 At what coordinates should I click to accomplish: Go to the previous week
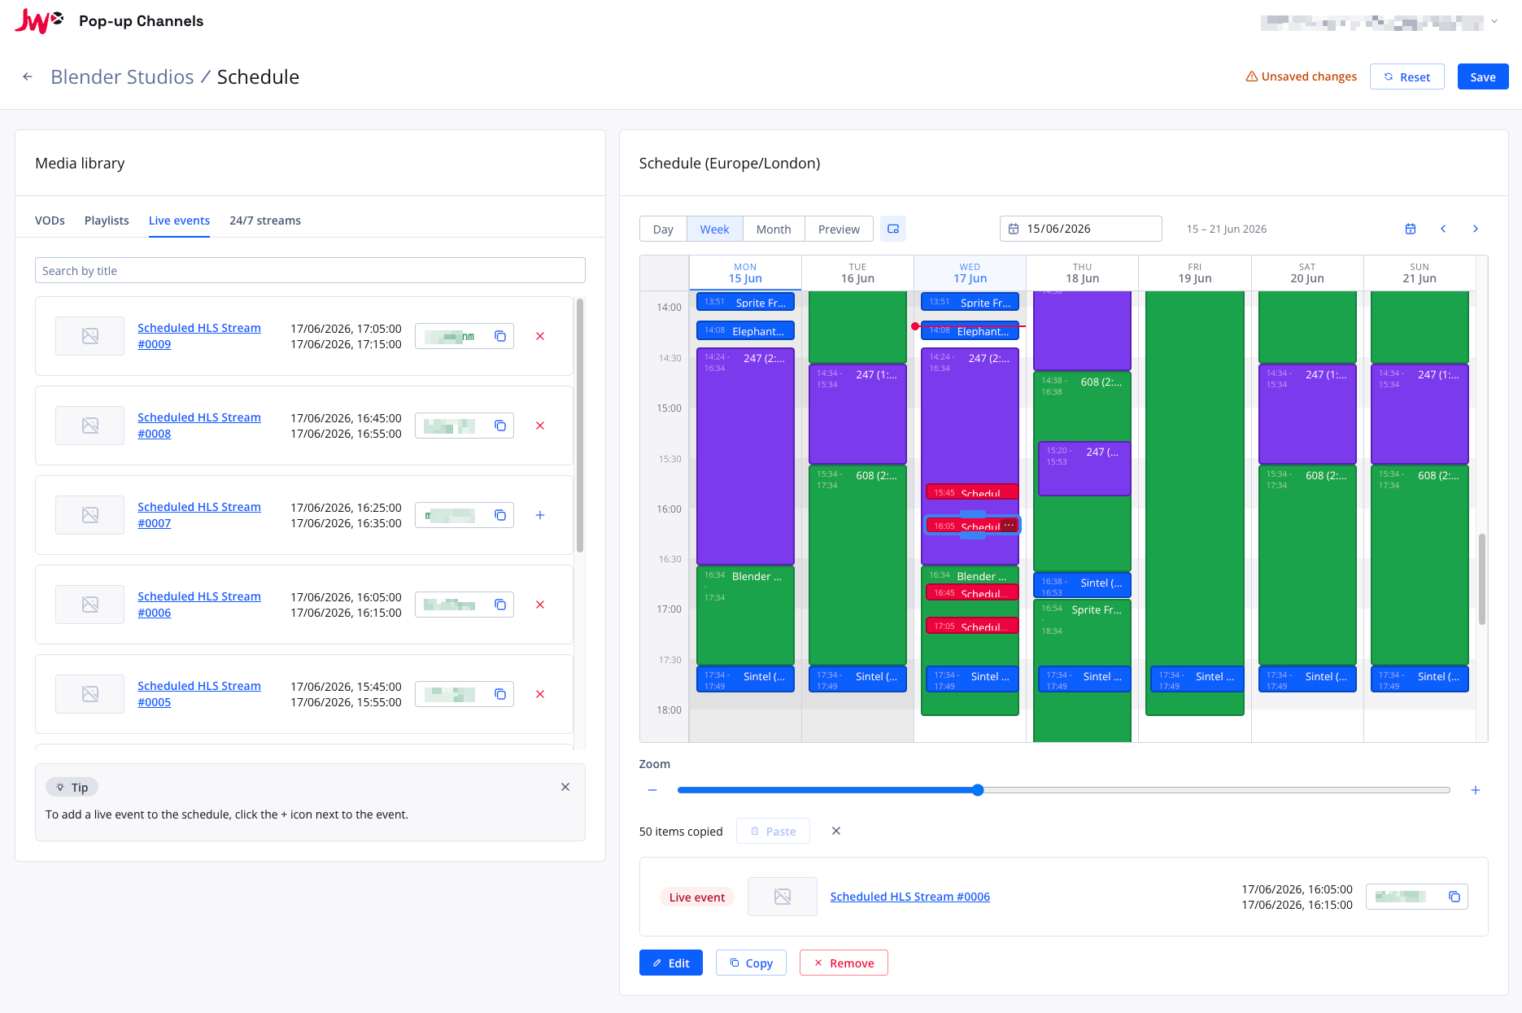click(1443, 229)
